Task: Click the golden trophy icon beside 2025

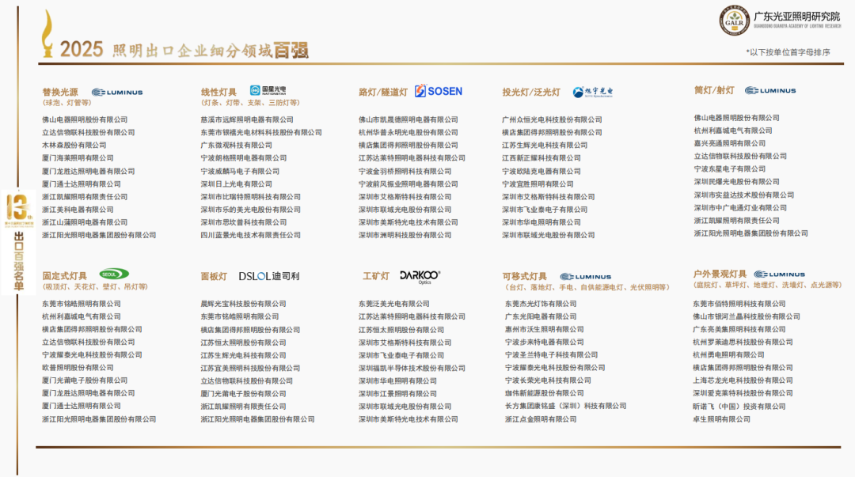Action: pyautogui.click(x=48, y=35)
